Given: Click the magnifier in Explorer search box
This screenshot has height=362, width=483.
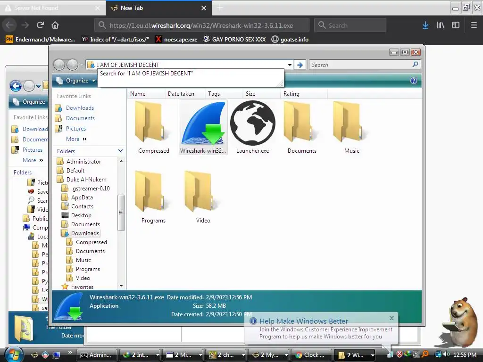Looking at the screenshot, I should point(415,65).
